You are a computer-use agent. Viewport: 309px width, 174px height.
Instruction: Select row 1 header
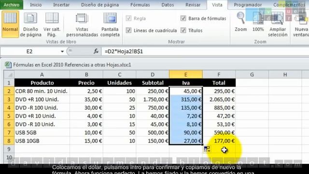[9, 83]
